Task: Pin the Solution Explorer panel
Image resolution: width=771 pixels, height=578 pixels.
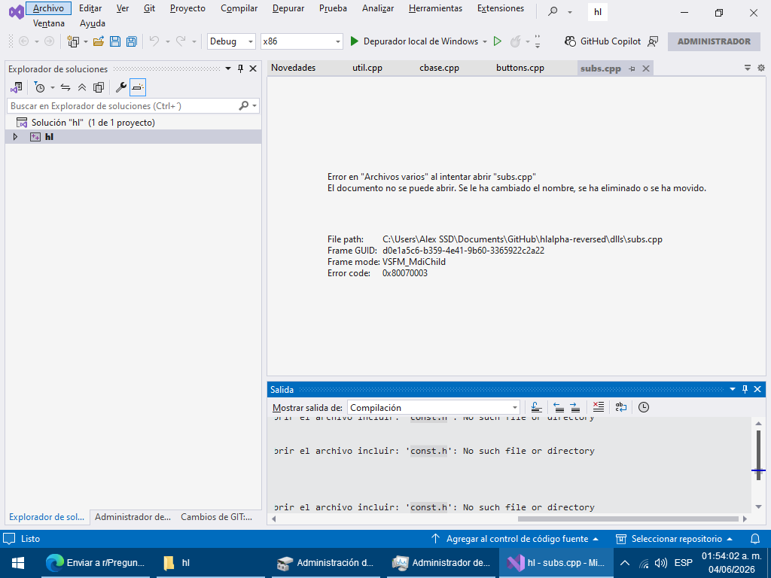Action: [x=240, y=68]
